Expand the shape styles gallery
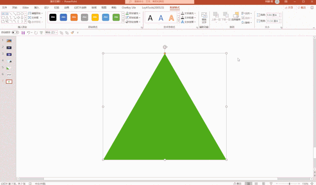 [123, 21]
